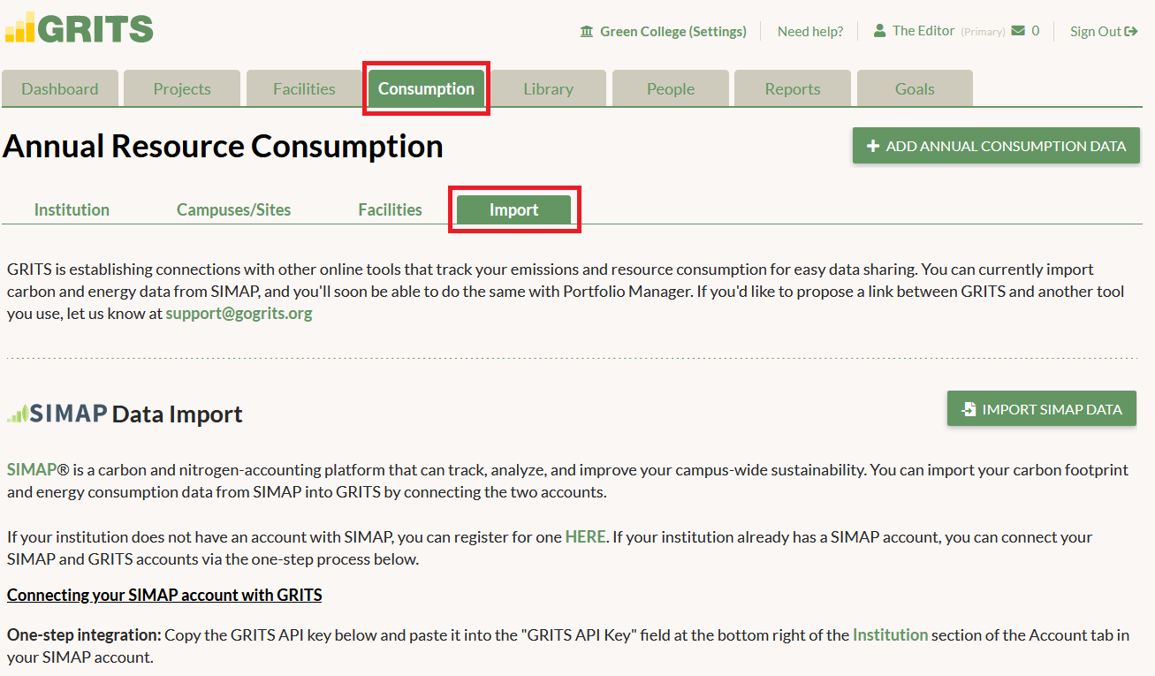Click the message count '0'
The image size is (1155, 676).
[1035, 31]
